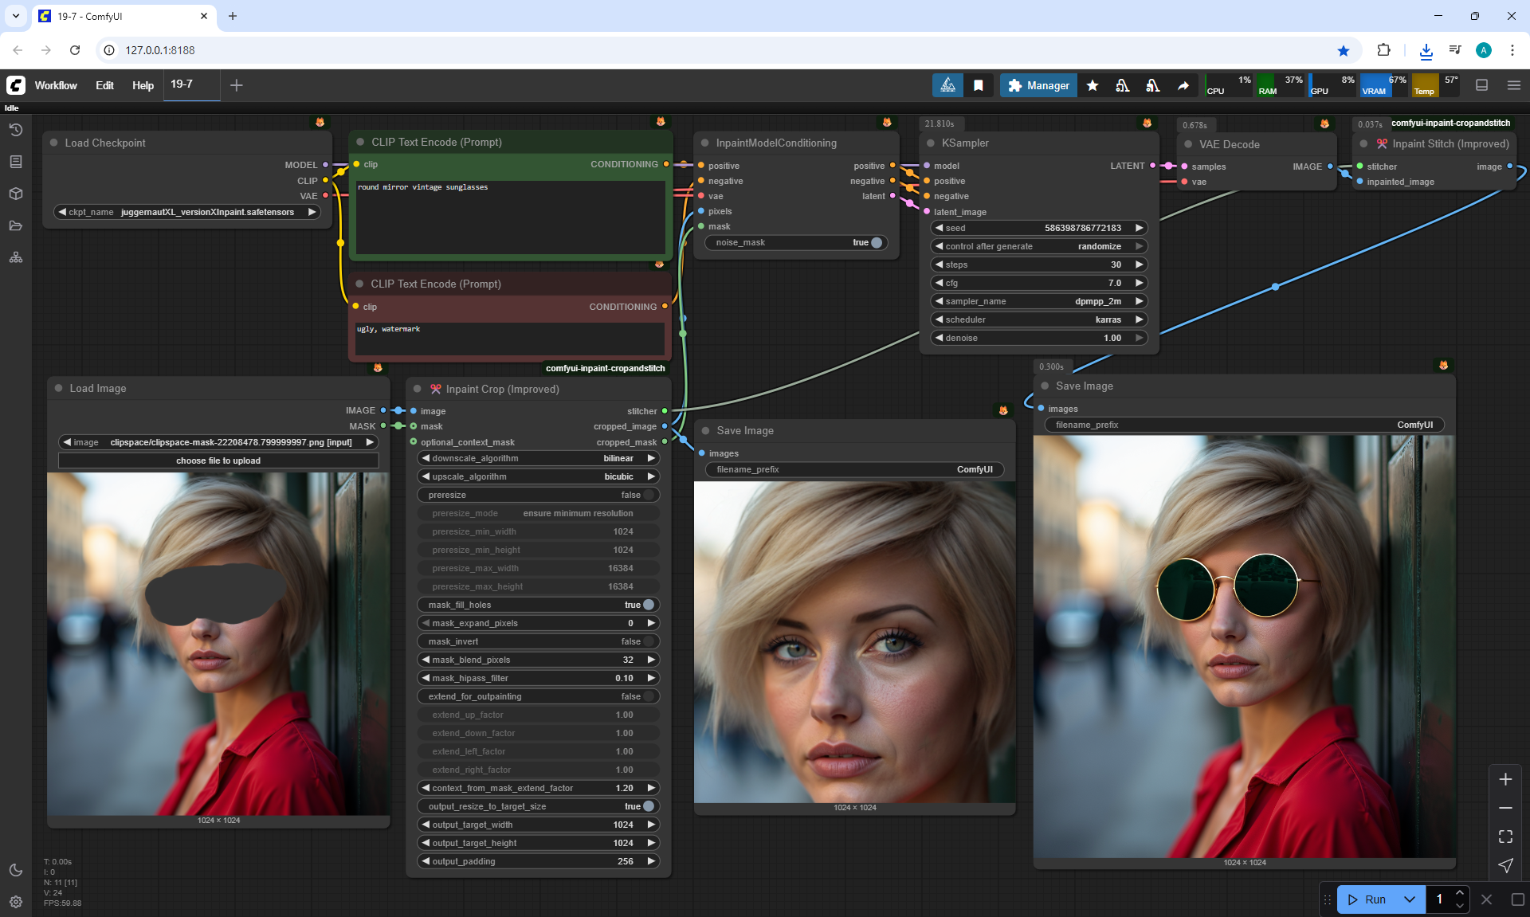This screenshot has width=1530, height=917.
Task: Open the model library tree icon
Action: click(x=16, y=257)
